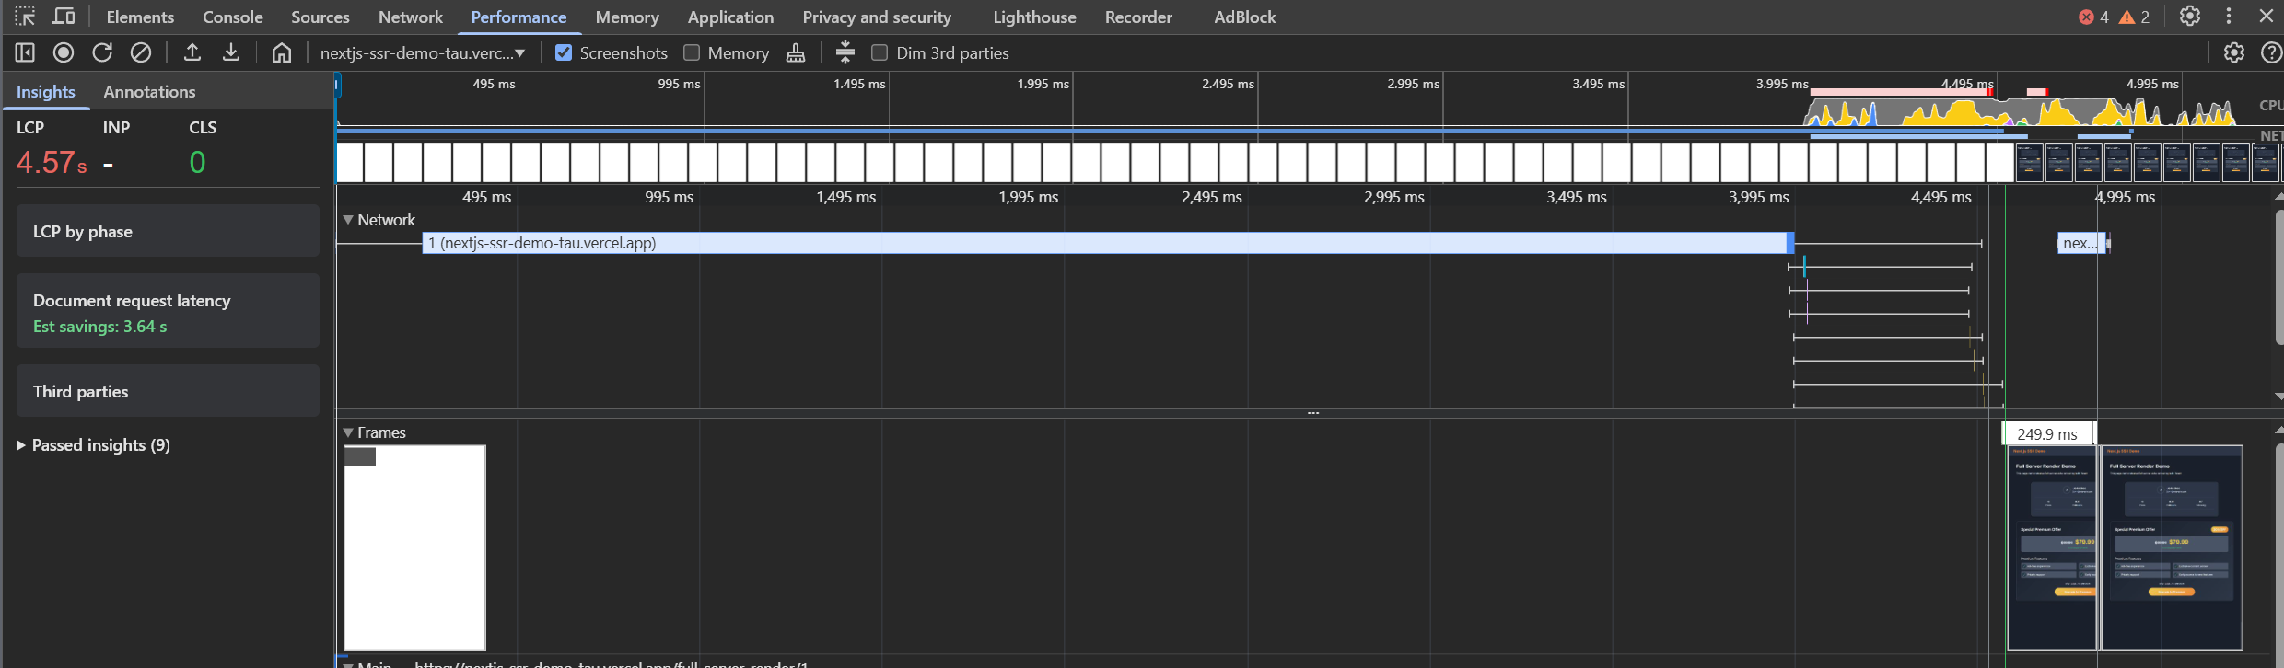
Task: Collapse the Network track
Action: pyautogui.click(x=348, y=220)
